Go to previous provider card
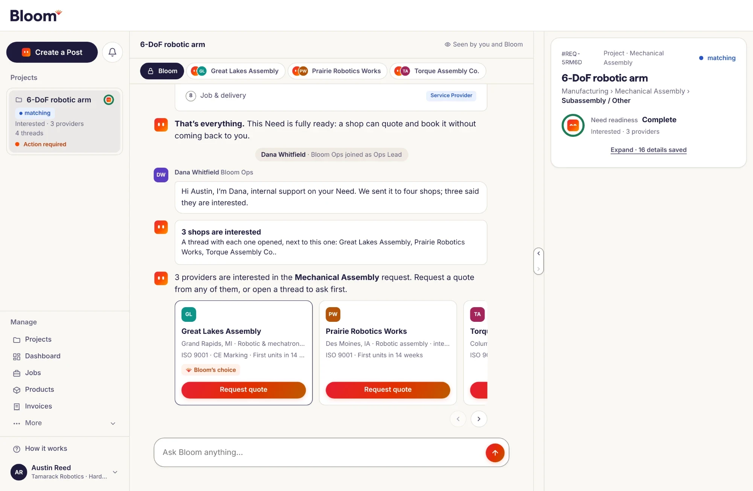Image resolution: width=753 pixels, height=491 pixels. (x=458, y=419)
